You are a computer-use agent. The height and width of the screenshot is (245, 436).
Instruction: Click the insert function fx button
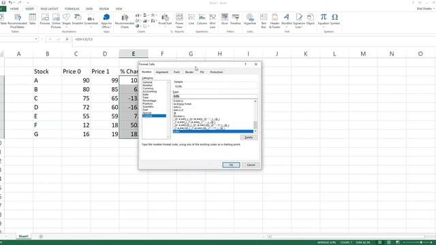(x=67, y=39)
